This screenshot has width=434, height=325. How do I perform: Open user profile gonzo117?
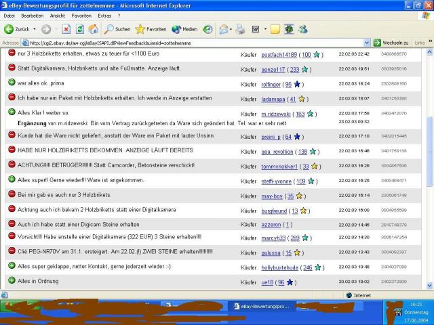pos(273,70)
